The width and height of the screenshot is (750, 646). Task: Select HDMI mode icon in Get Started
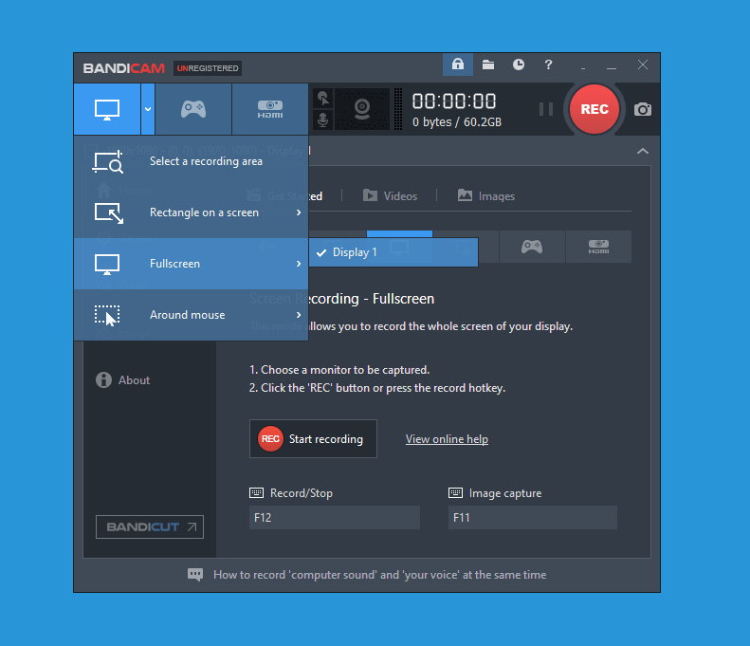[x=599, y=247]
